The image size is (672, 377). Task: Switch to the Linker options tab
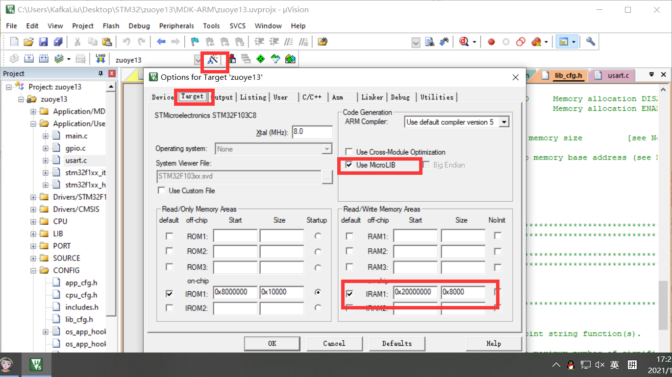372,97
